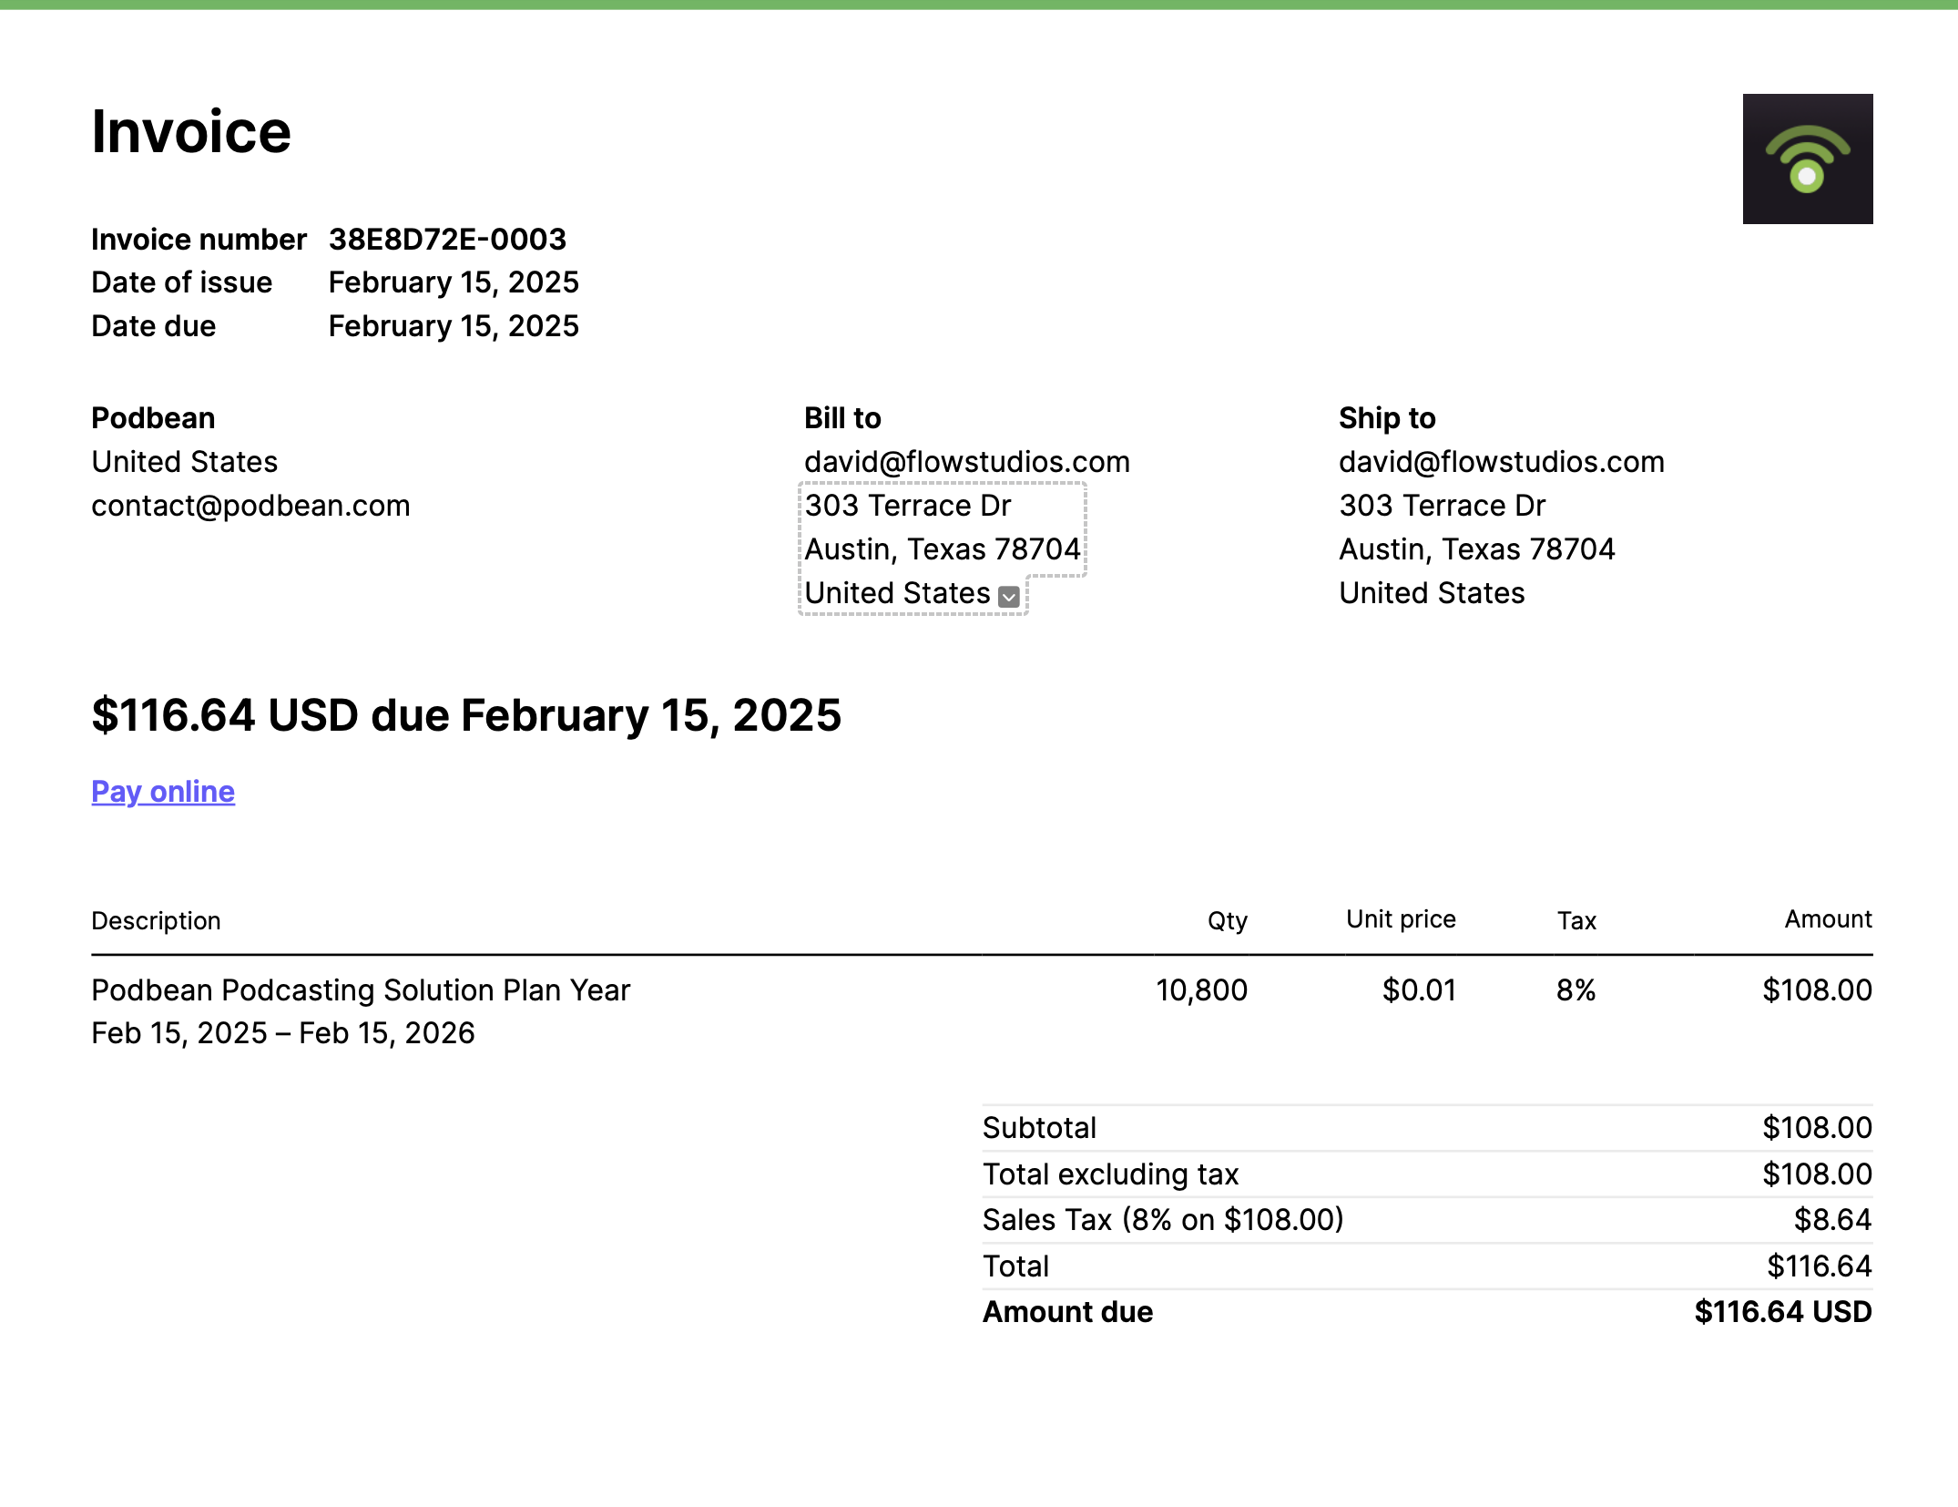Click the Date of issue February 15, 2025
Screen dimensions: 1958x1507
click(454, 282)
